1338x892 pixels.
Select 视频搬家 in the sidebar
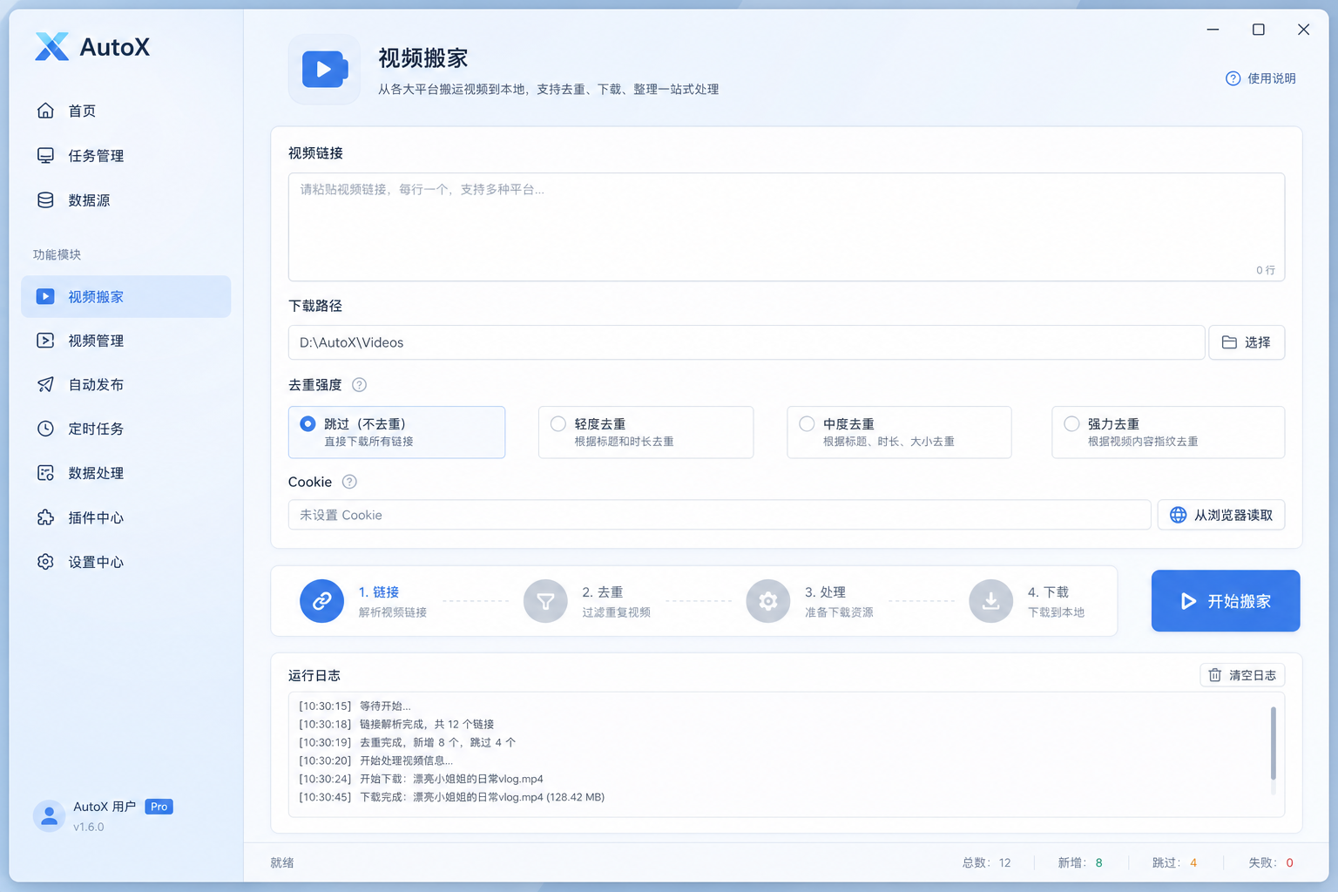125,296
